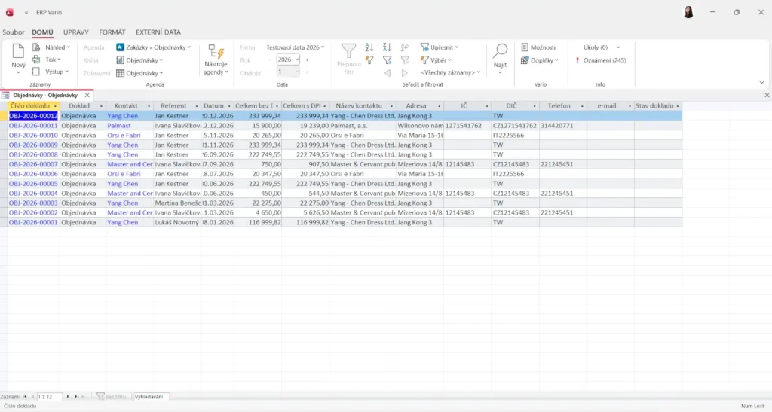
Task: Click the Vyhledávání search field
Action: (x=150, y=396)
